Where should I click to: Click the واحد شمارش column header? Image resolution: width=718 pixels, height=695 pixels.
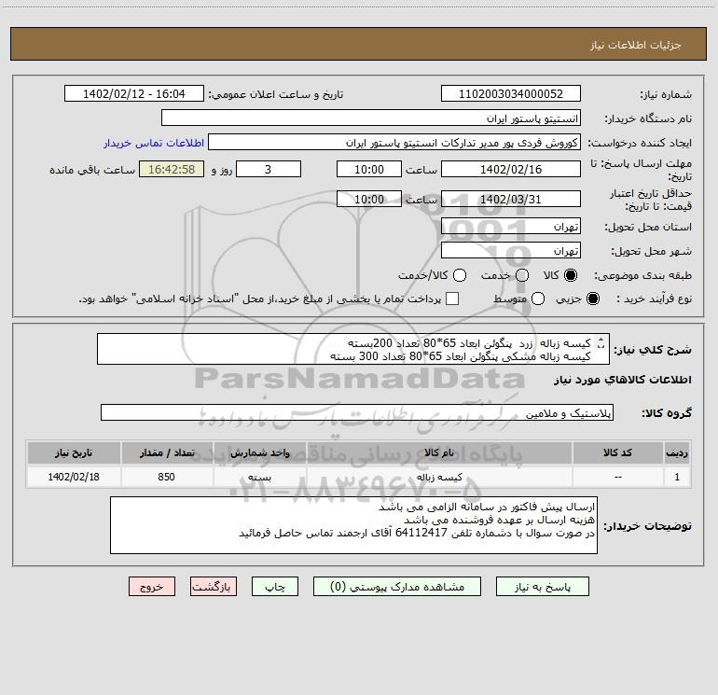259,452
